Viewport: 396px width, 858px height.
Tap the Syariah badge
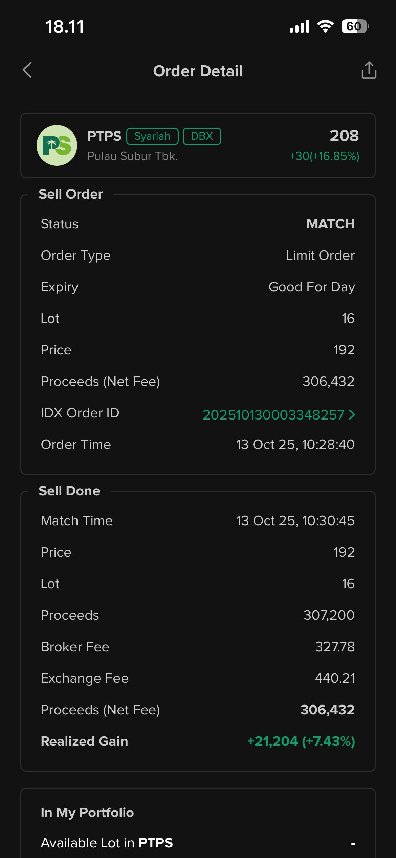[152, 136]
